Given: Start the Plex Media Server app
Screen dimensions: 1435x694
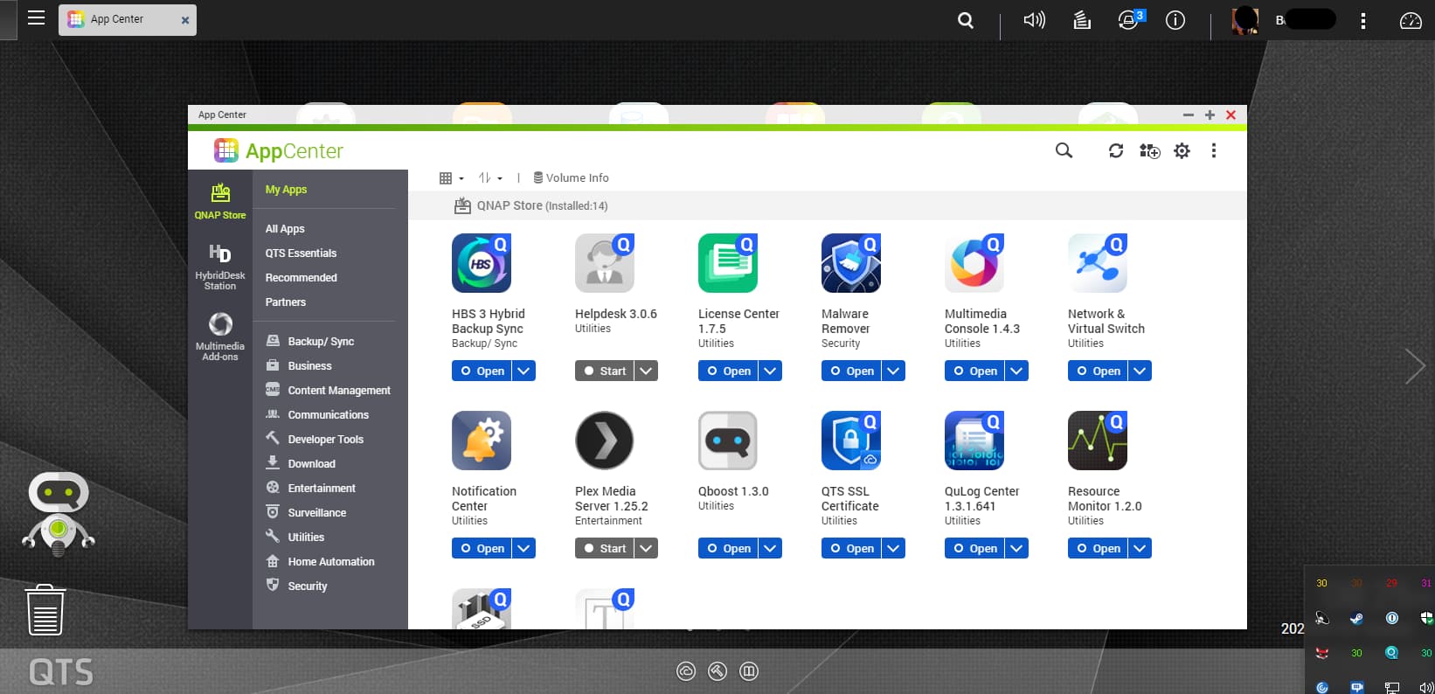Looking at the screenshot, I should [x=605, y=548].
